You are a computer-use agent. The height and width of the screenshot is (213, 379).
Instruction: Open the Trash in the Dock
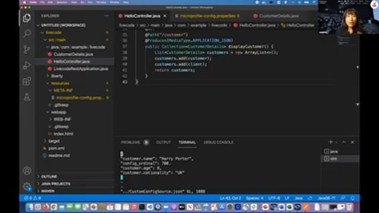[349, 207]
